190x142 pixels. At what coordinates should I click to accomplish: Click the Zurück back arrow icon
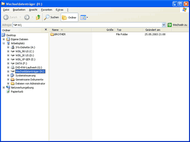pyautogui.click(x=6, y=17)
